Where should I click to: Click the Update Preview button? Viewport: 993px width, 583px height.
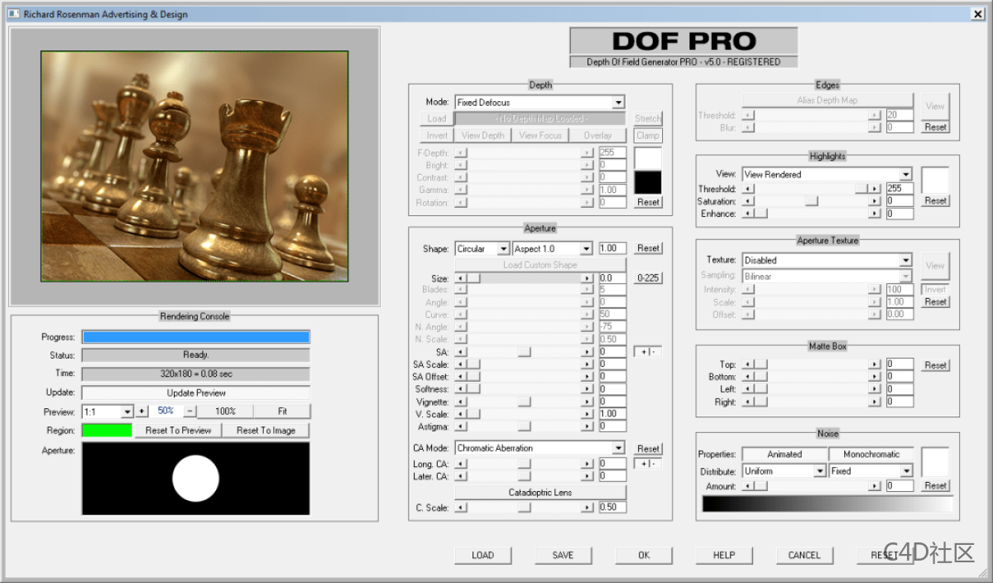coord(195,393)
